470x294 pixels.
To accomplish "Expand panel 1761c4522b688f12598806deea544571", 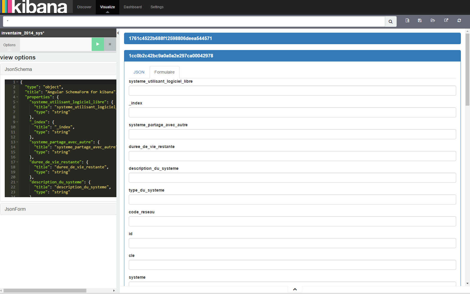I will (x=292, y=38).
